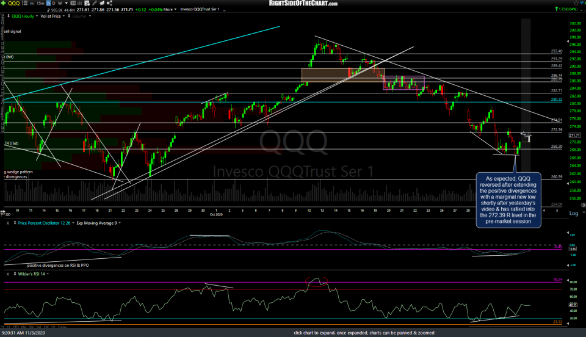Click the magenta consolidation rectangle

coord(403,83)
